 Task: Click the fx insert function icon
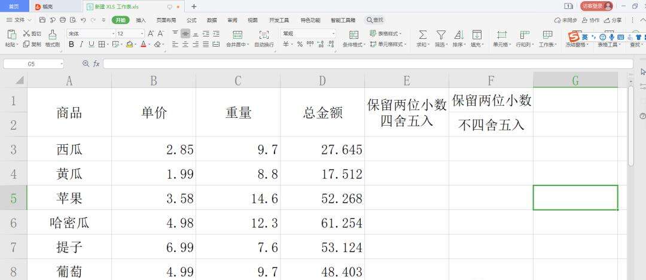(x=96, y=63)
